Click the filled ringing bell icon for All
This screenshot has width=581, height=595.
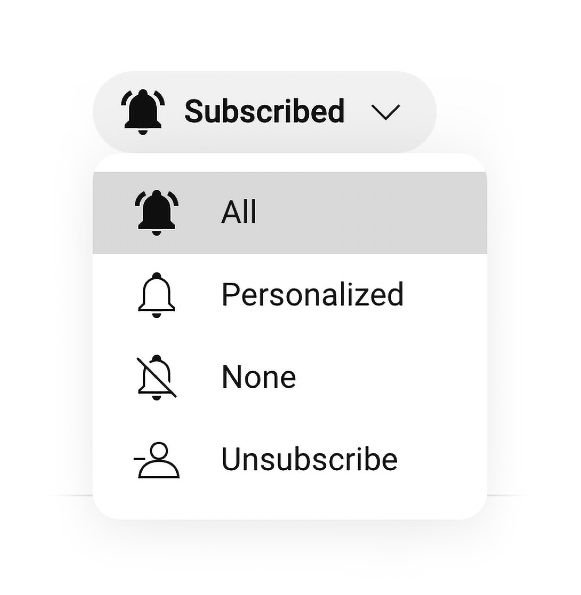(x=156, y=213)
